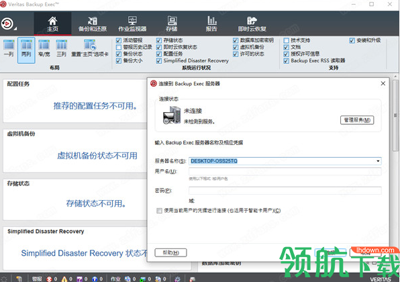
Task: Click the Backup Exec logo in dialog title
Action: (154, 83)
